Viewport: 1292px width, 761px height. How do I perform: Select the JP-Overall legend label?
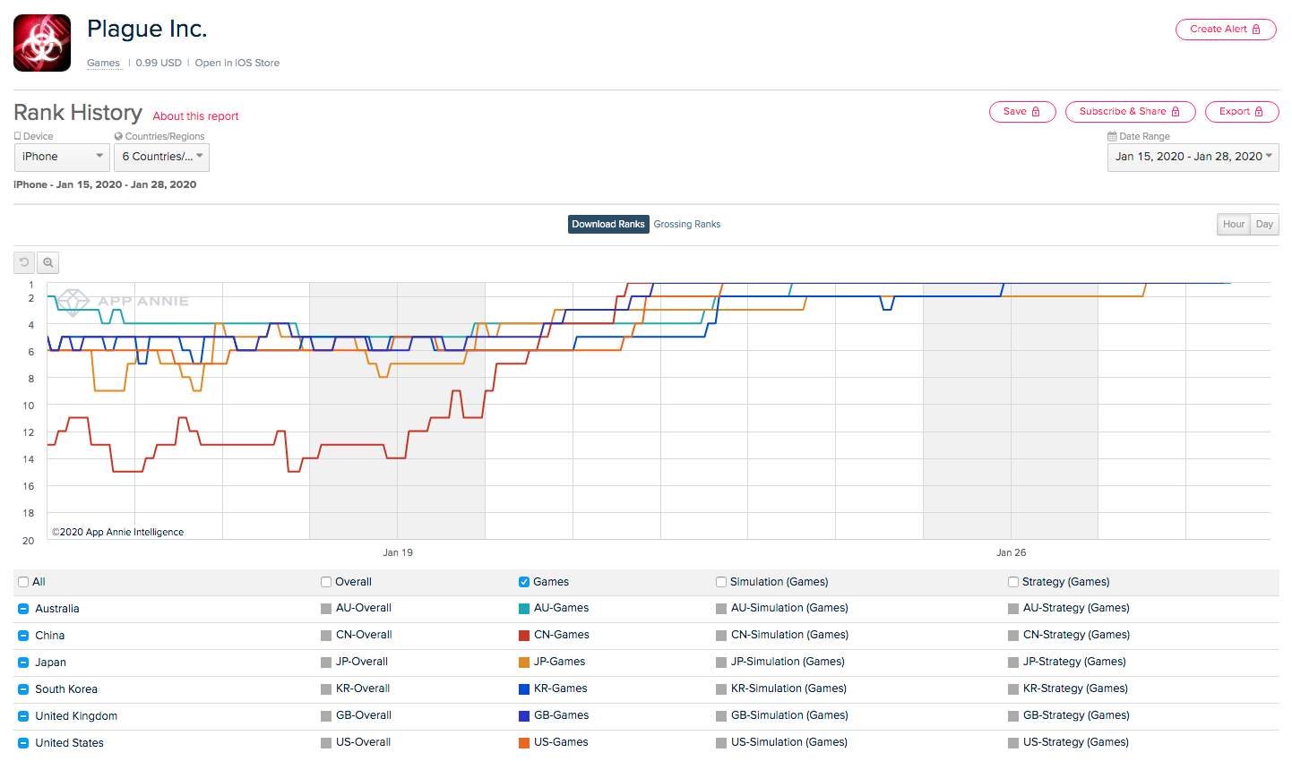point(362,662)
